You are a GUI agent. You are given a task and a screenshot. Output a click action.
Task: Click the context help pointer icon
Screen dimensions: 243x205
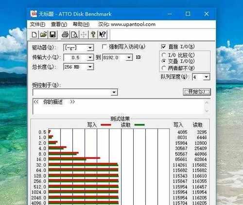(x=103, y=34)
